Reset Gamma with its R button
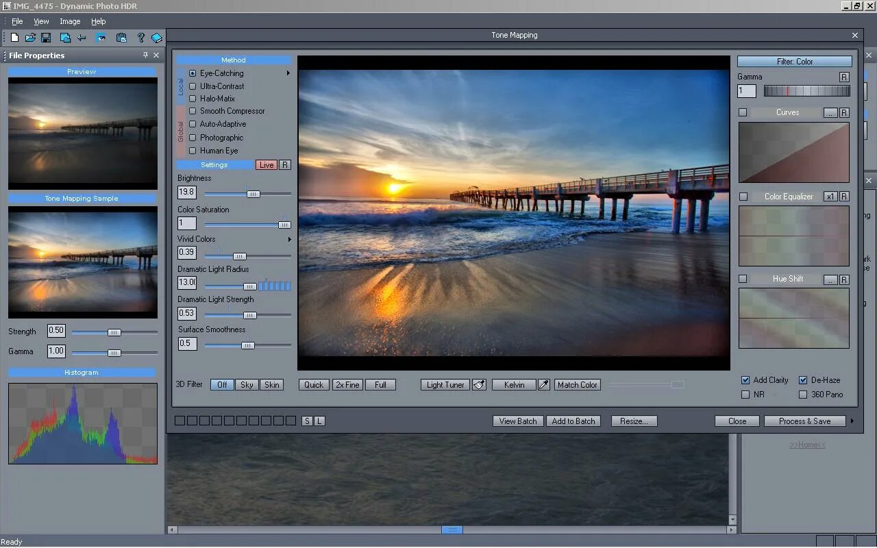The image size is (877, 548). point(844,77)
